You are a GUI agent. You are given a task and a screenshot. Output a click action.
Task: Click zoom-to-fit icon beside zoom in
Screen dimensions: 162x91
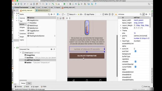point(112,14)
